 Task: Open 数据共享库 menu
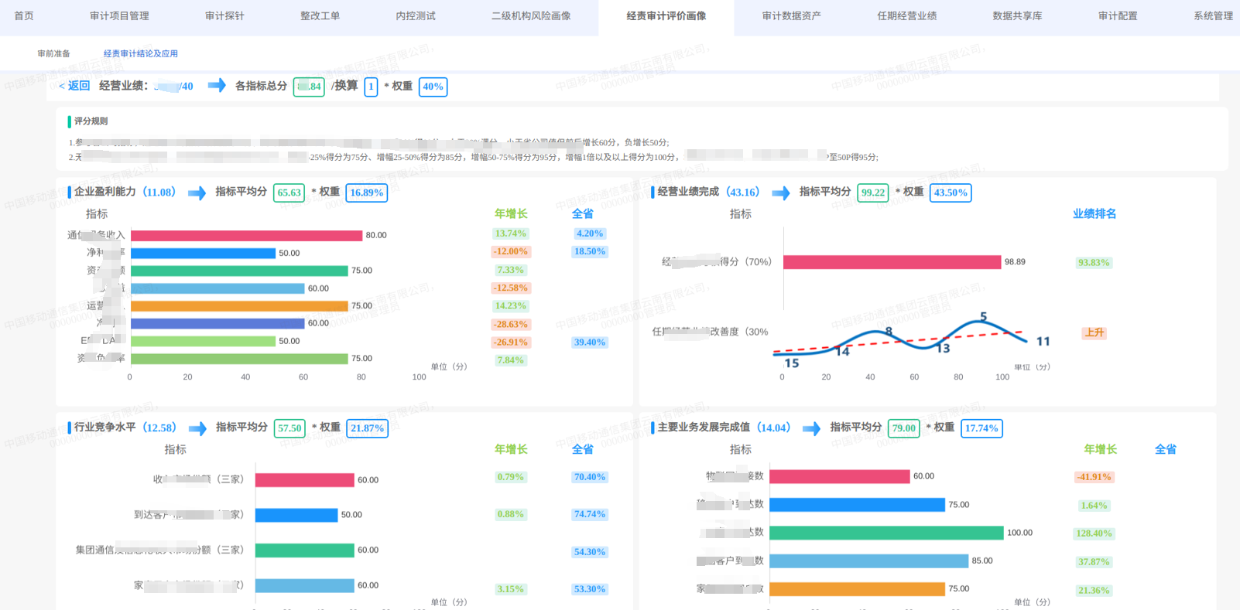point(1017,15)
